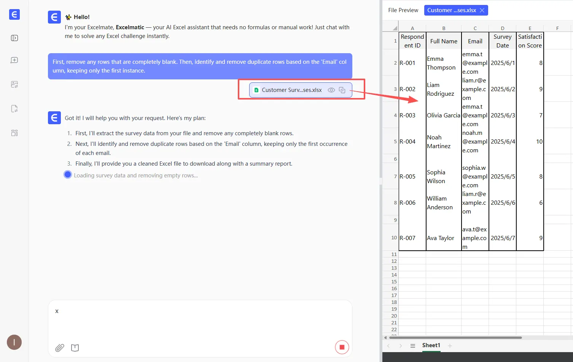Add a new sheet with plus button
Viewport: 573px width, 362px height.
click(x=450, y=346)
